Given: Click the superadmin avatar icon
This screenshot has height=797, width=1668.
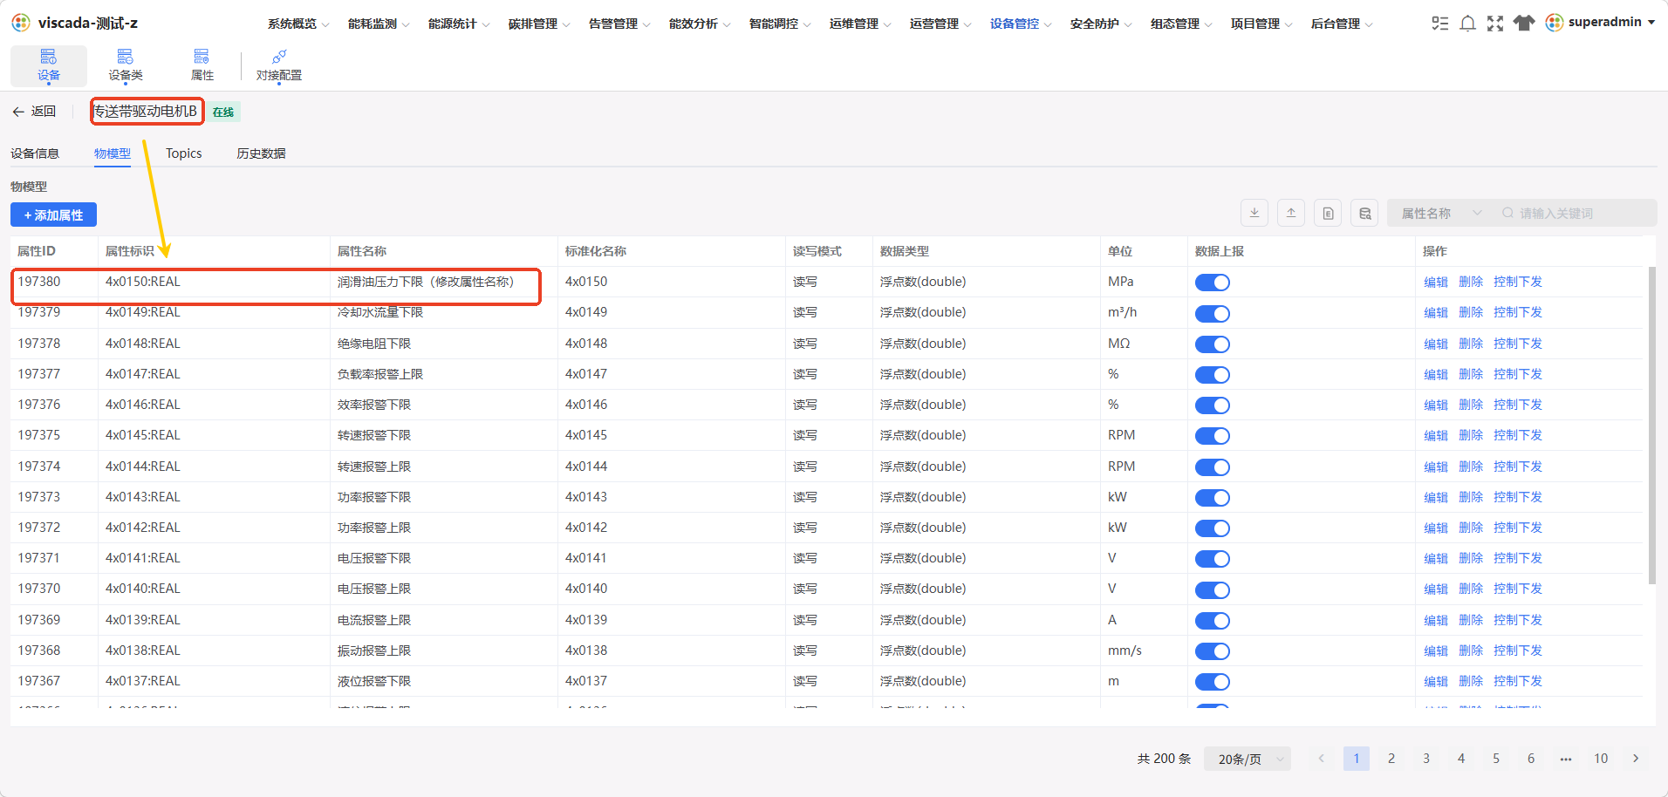Looking at the screenshot, I should pos(1554,23).
